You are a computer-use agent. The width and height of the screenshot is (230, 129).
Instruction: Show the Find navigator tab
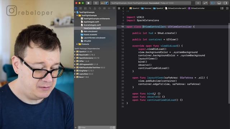90,8
